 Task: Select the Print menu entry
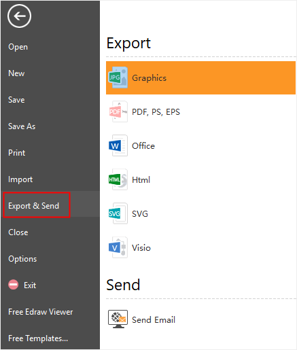pyautogui.click(x=16, y=153)
